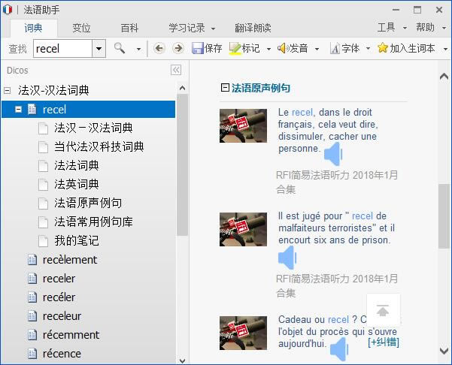Switch to the 变位 tab

click(x=81, y=28)
